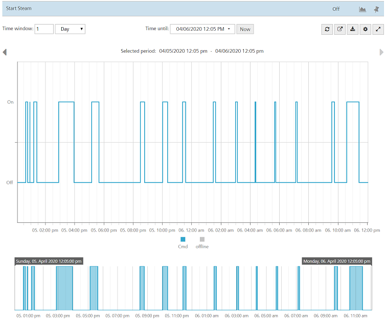
Task: Click the Off status in header
Action: (336, 9)
